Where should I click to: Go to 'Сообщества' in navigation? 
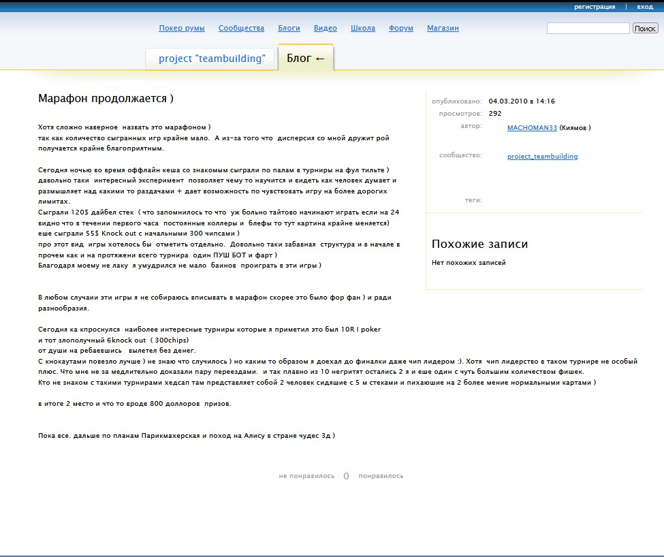point(241,29)
